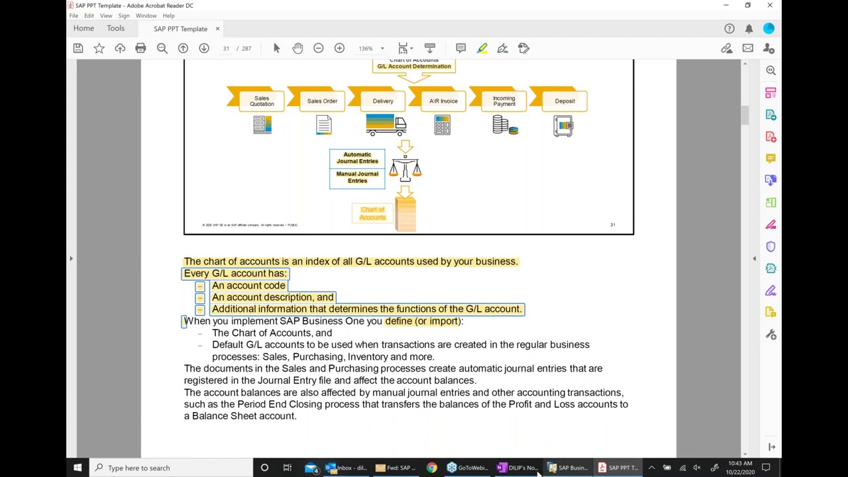Save the file with the floppy icon
848x477 pixels.
click(x=78, y=48)
